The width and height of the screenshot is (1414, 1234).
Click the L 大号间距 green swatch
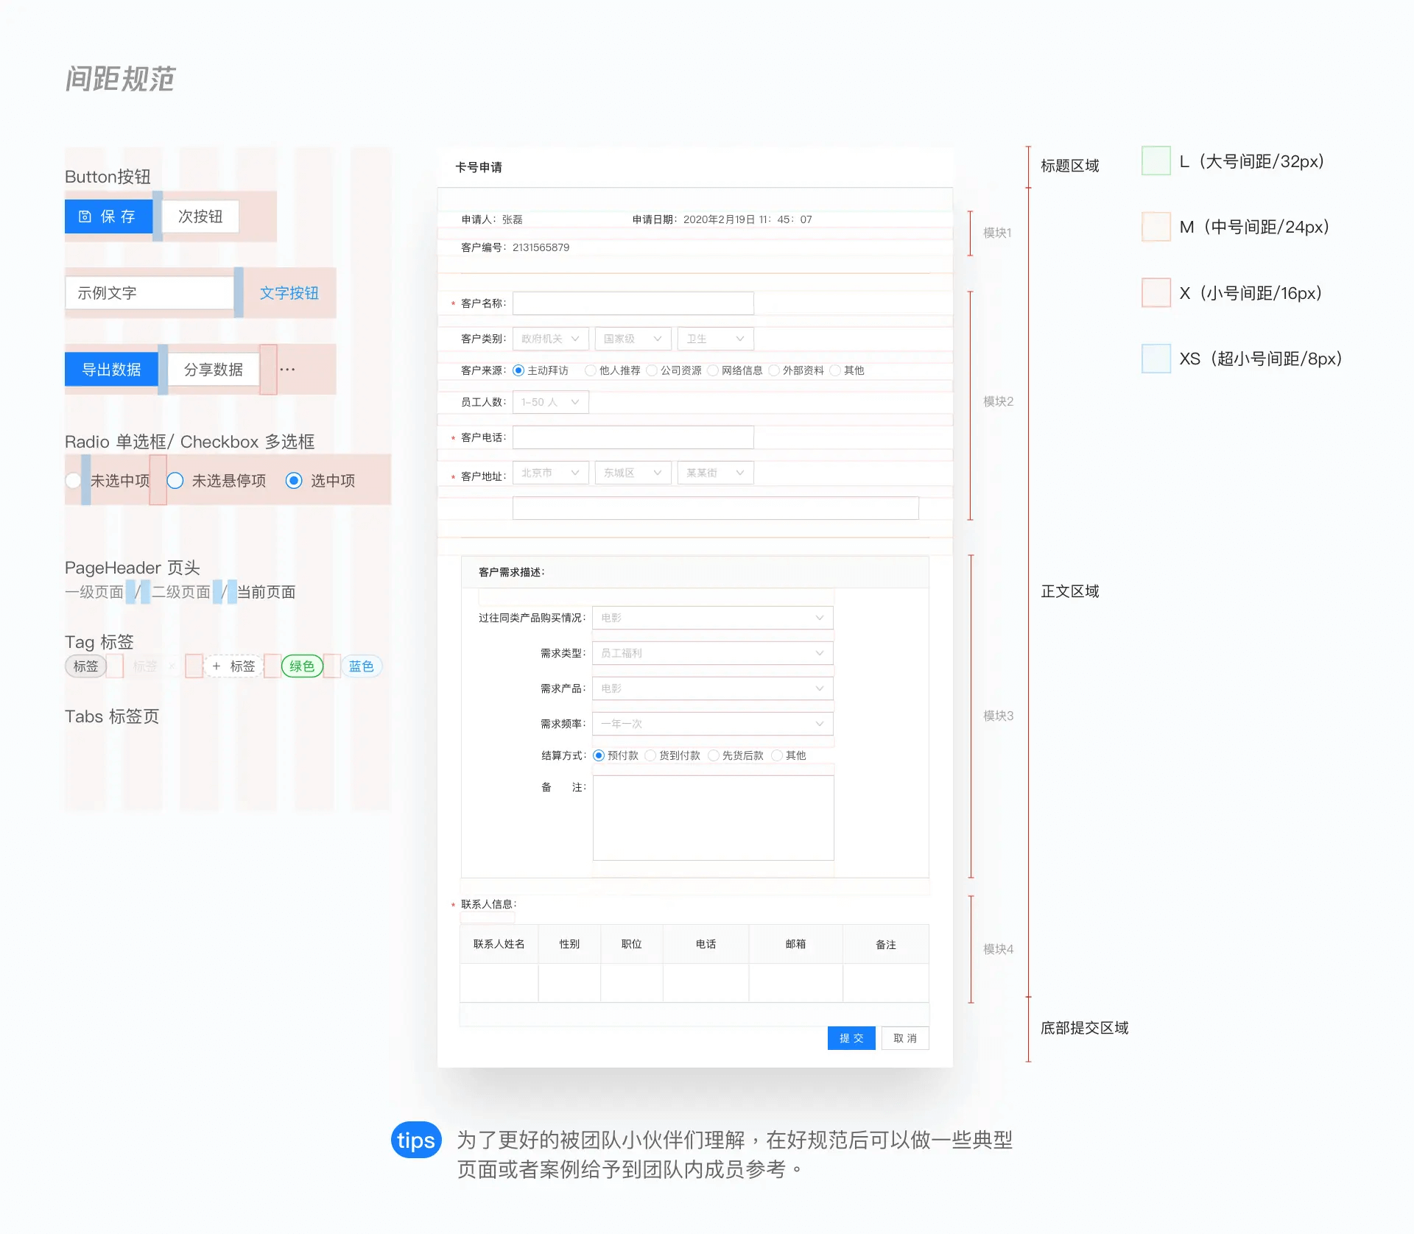coord(1156,161)
